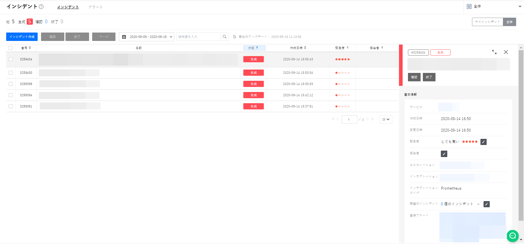Image resolution: width=524 pixels, height=244 pixels.
Task: Edit related incidents with pencil icon
Action: [x=486, y=204]
